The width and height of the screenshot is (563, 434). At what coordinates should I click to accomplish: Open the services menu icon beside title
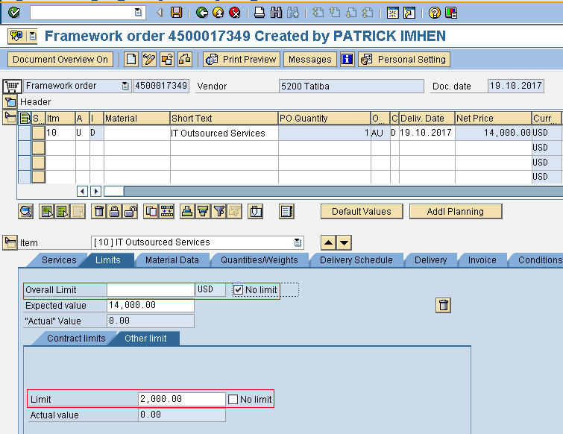coord(33,36)
